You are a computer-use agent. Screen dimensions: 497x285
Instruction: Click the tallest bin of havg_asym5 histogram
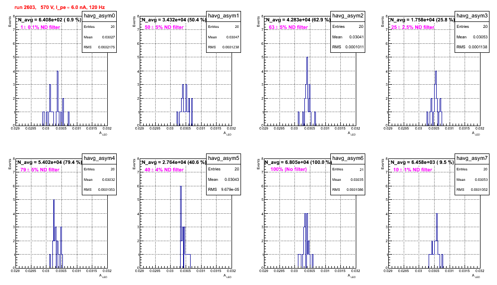point(181,227)
